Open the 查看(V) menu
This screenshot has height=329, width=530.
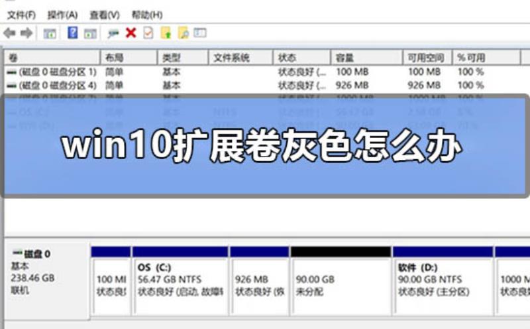[x=105, y=15]
